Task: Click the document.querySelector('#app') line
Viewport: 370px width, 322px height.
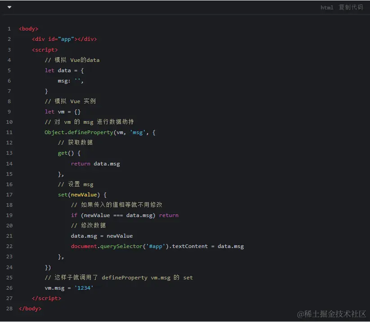Action: (x=157, y=246)
